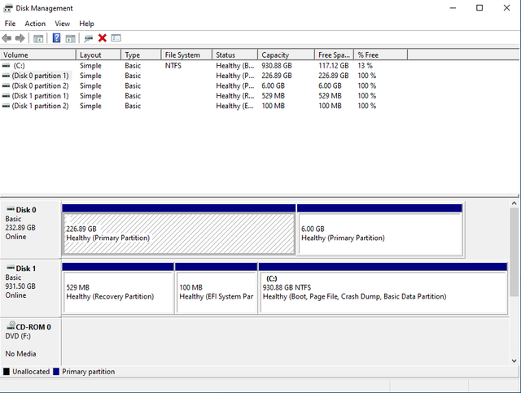Image resolution: width=521 pixels, height=393 pixels.
Task: Click the scroll down arrow in graphical pane
Action: click(514, 360)
